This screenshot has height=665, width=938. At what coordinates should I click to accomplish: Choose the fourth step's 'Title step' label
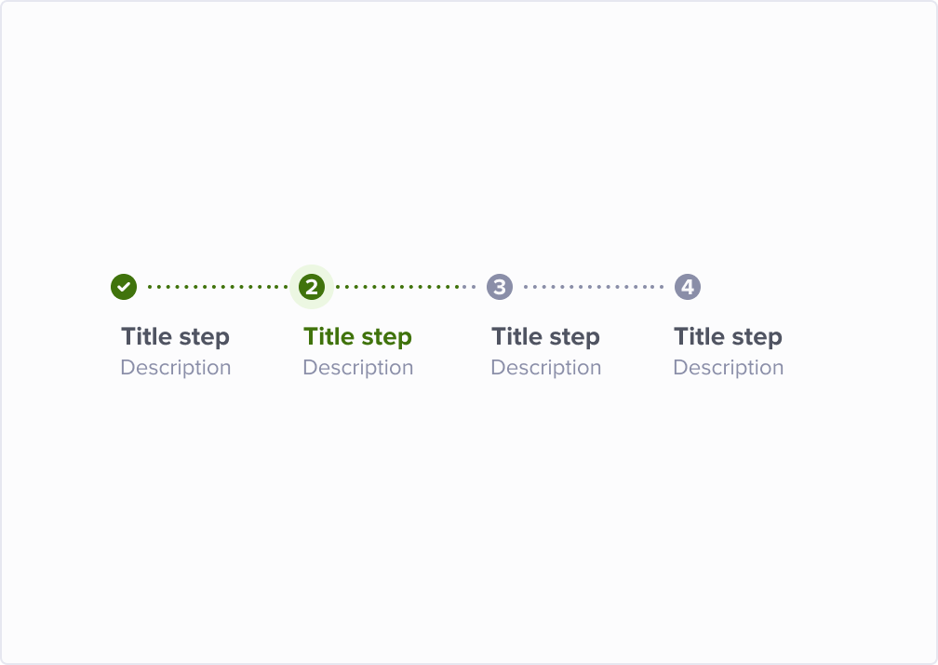coord(728,337)
